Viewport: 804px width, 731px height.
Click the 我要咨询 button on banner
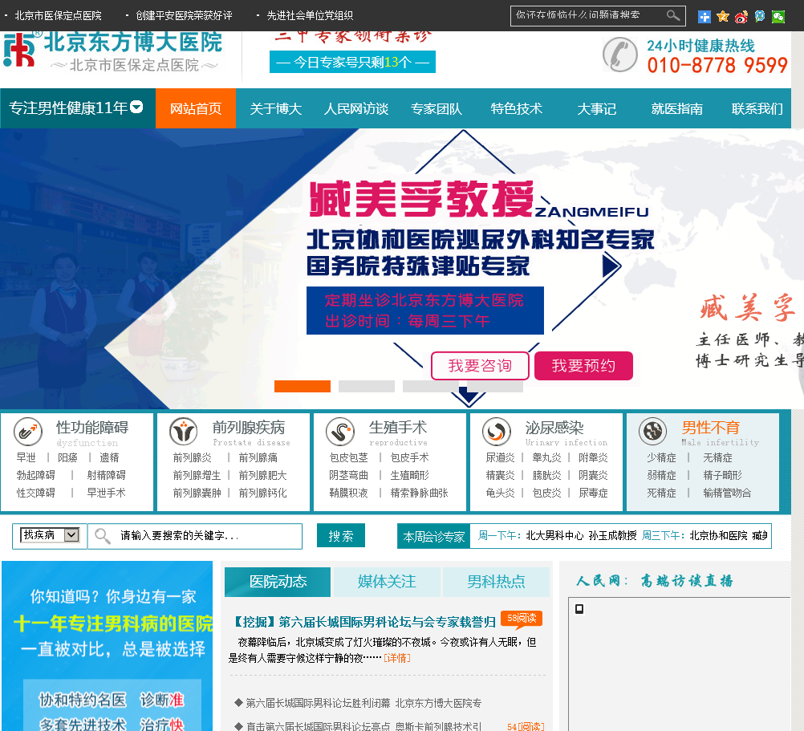point(480,366)
